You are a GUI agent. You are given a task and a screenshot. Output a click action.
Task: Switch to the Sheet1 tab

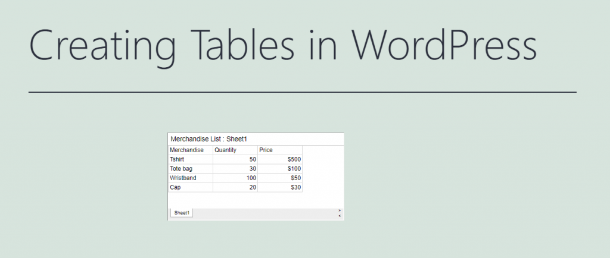(x=182, y=213)
